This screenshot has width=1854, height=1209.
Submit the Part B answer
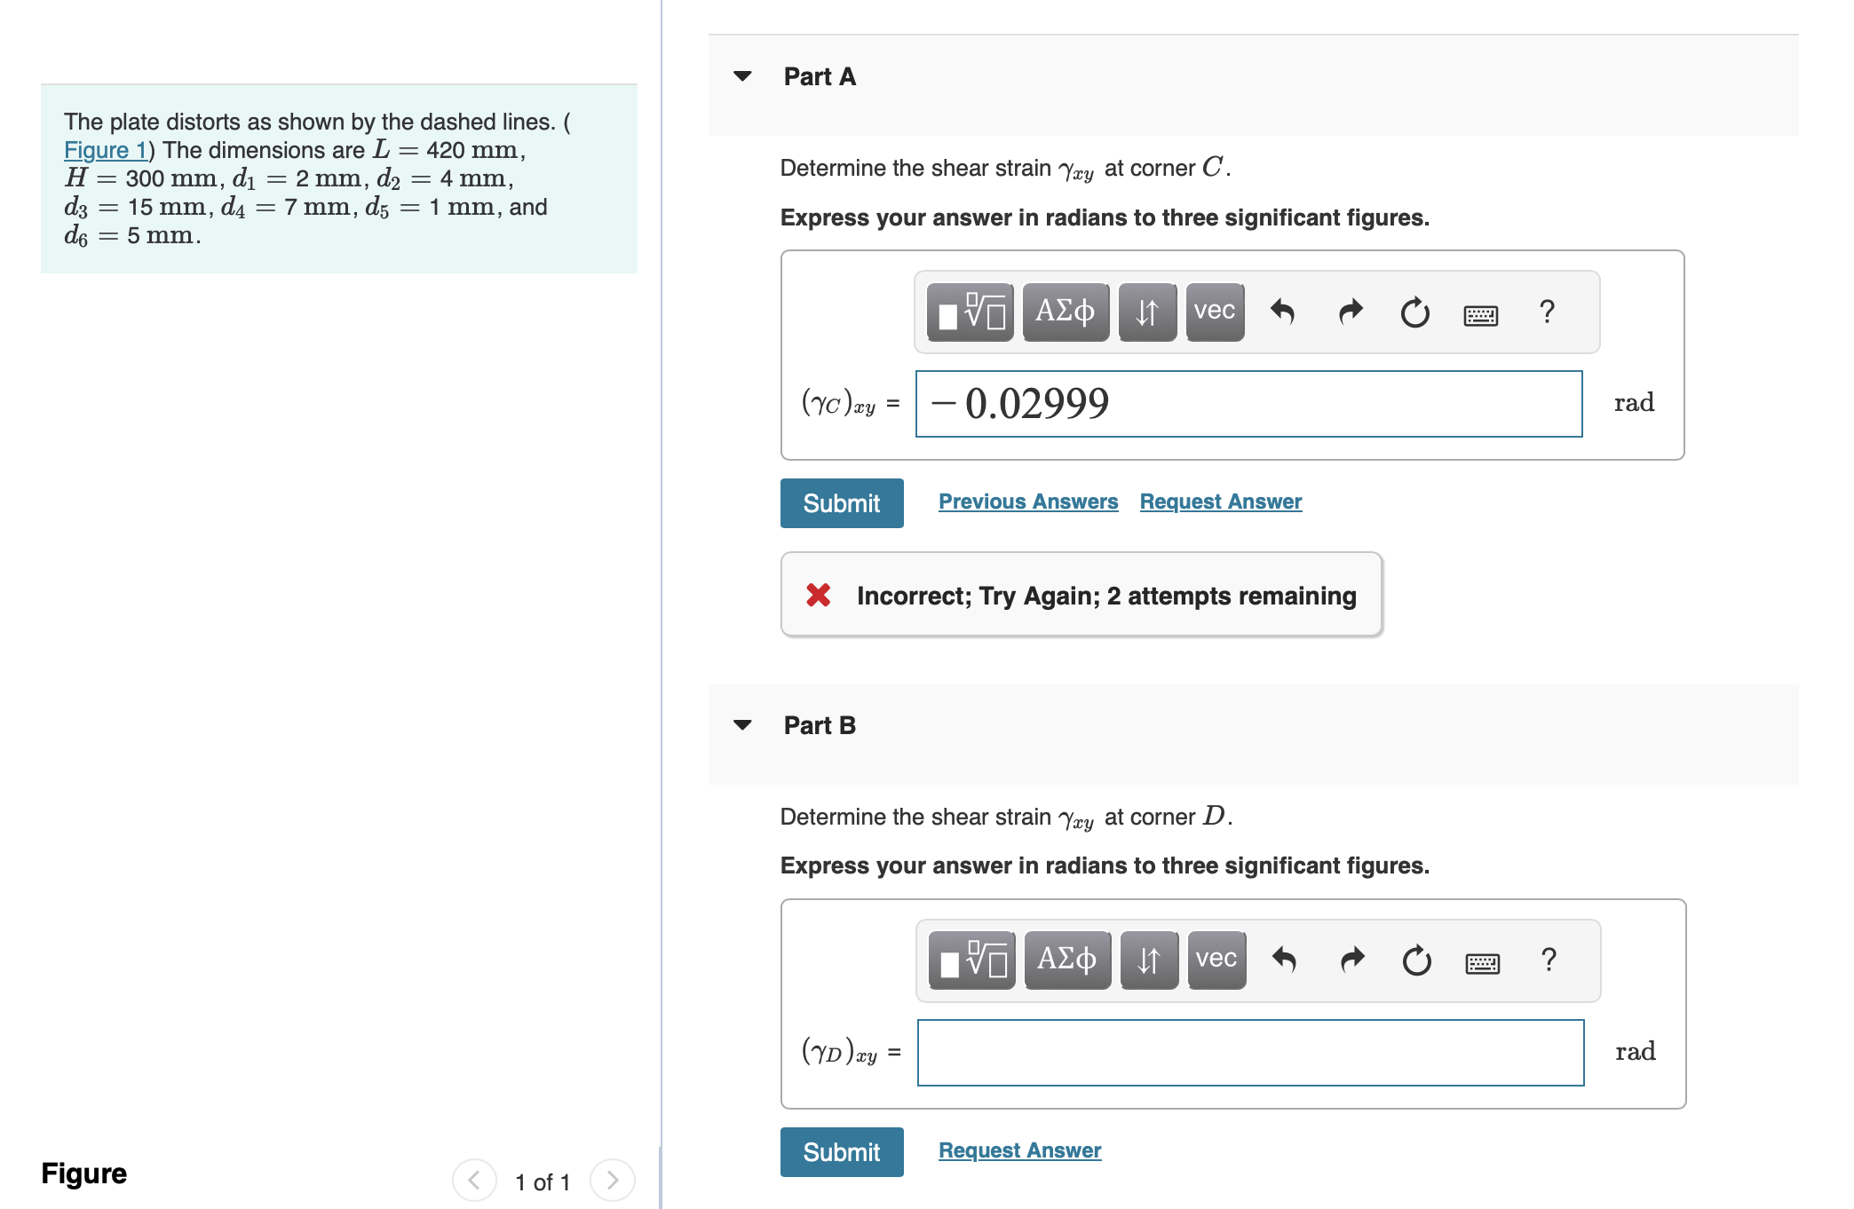(841, 1152)
